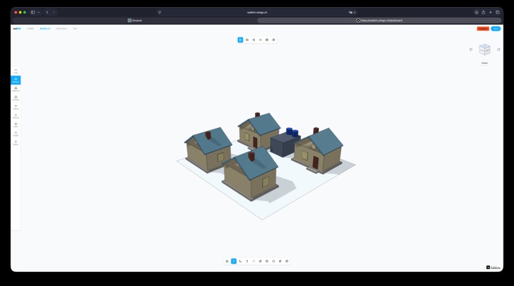Open a new tab with plus icon

tap(490, 13)
